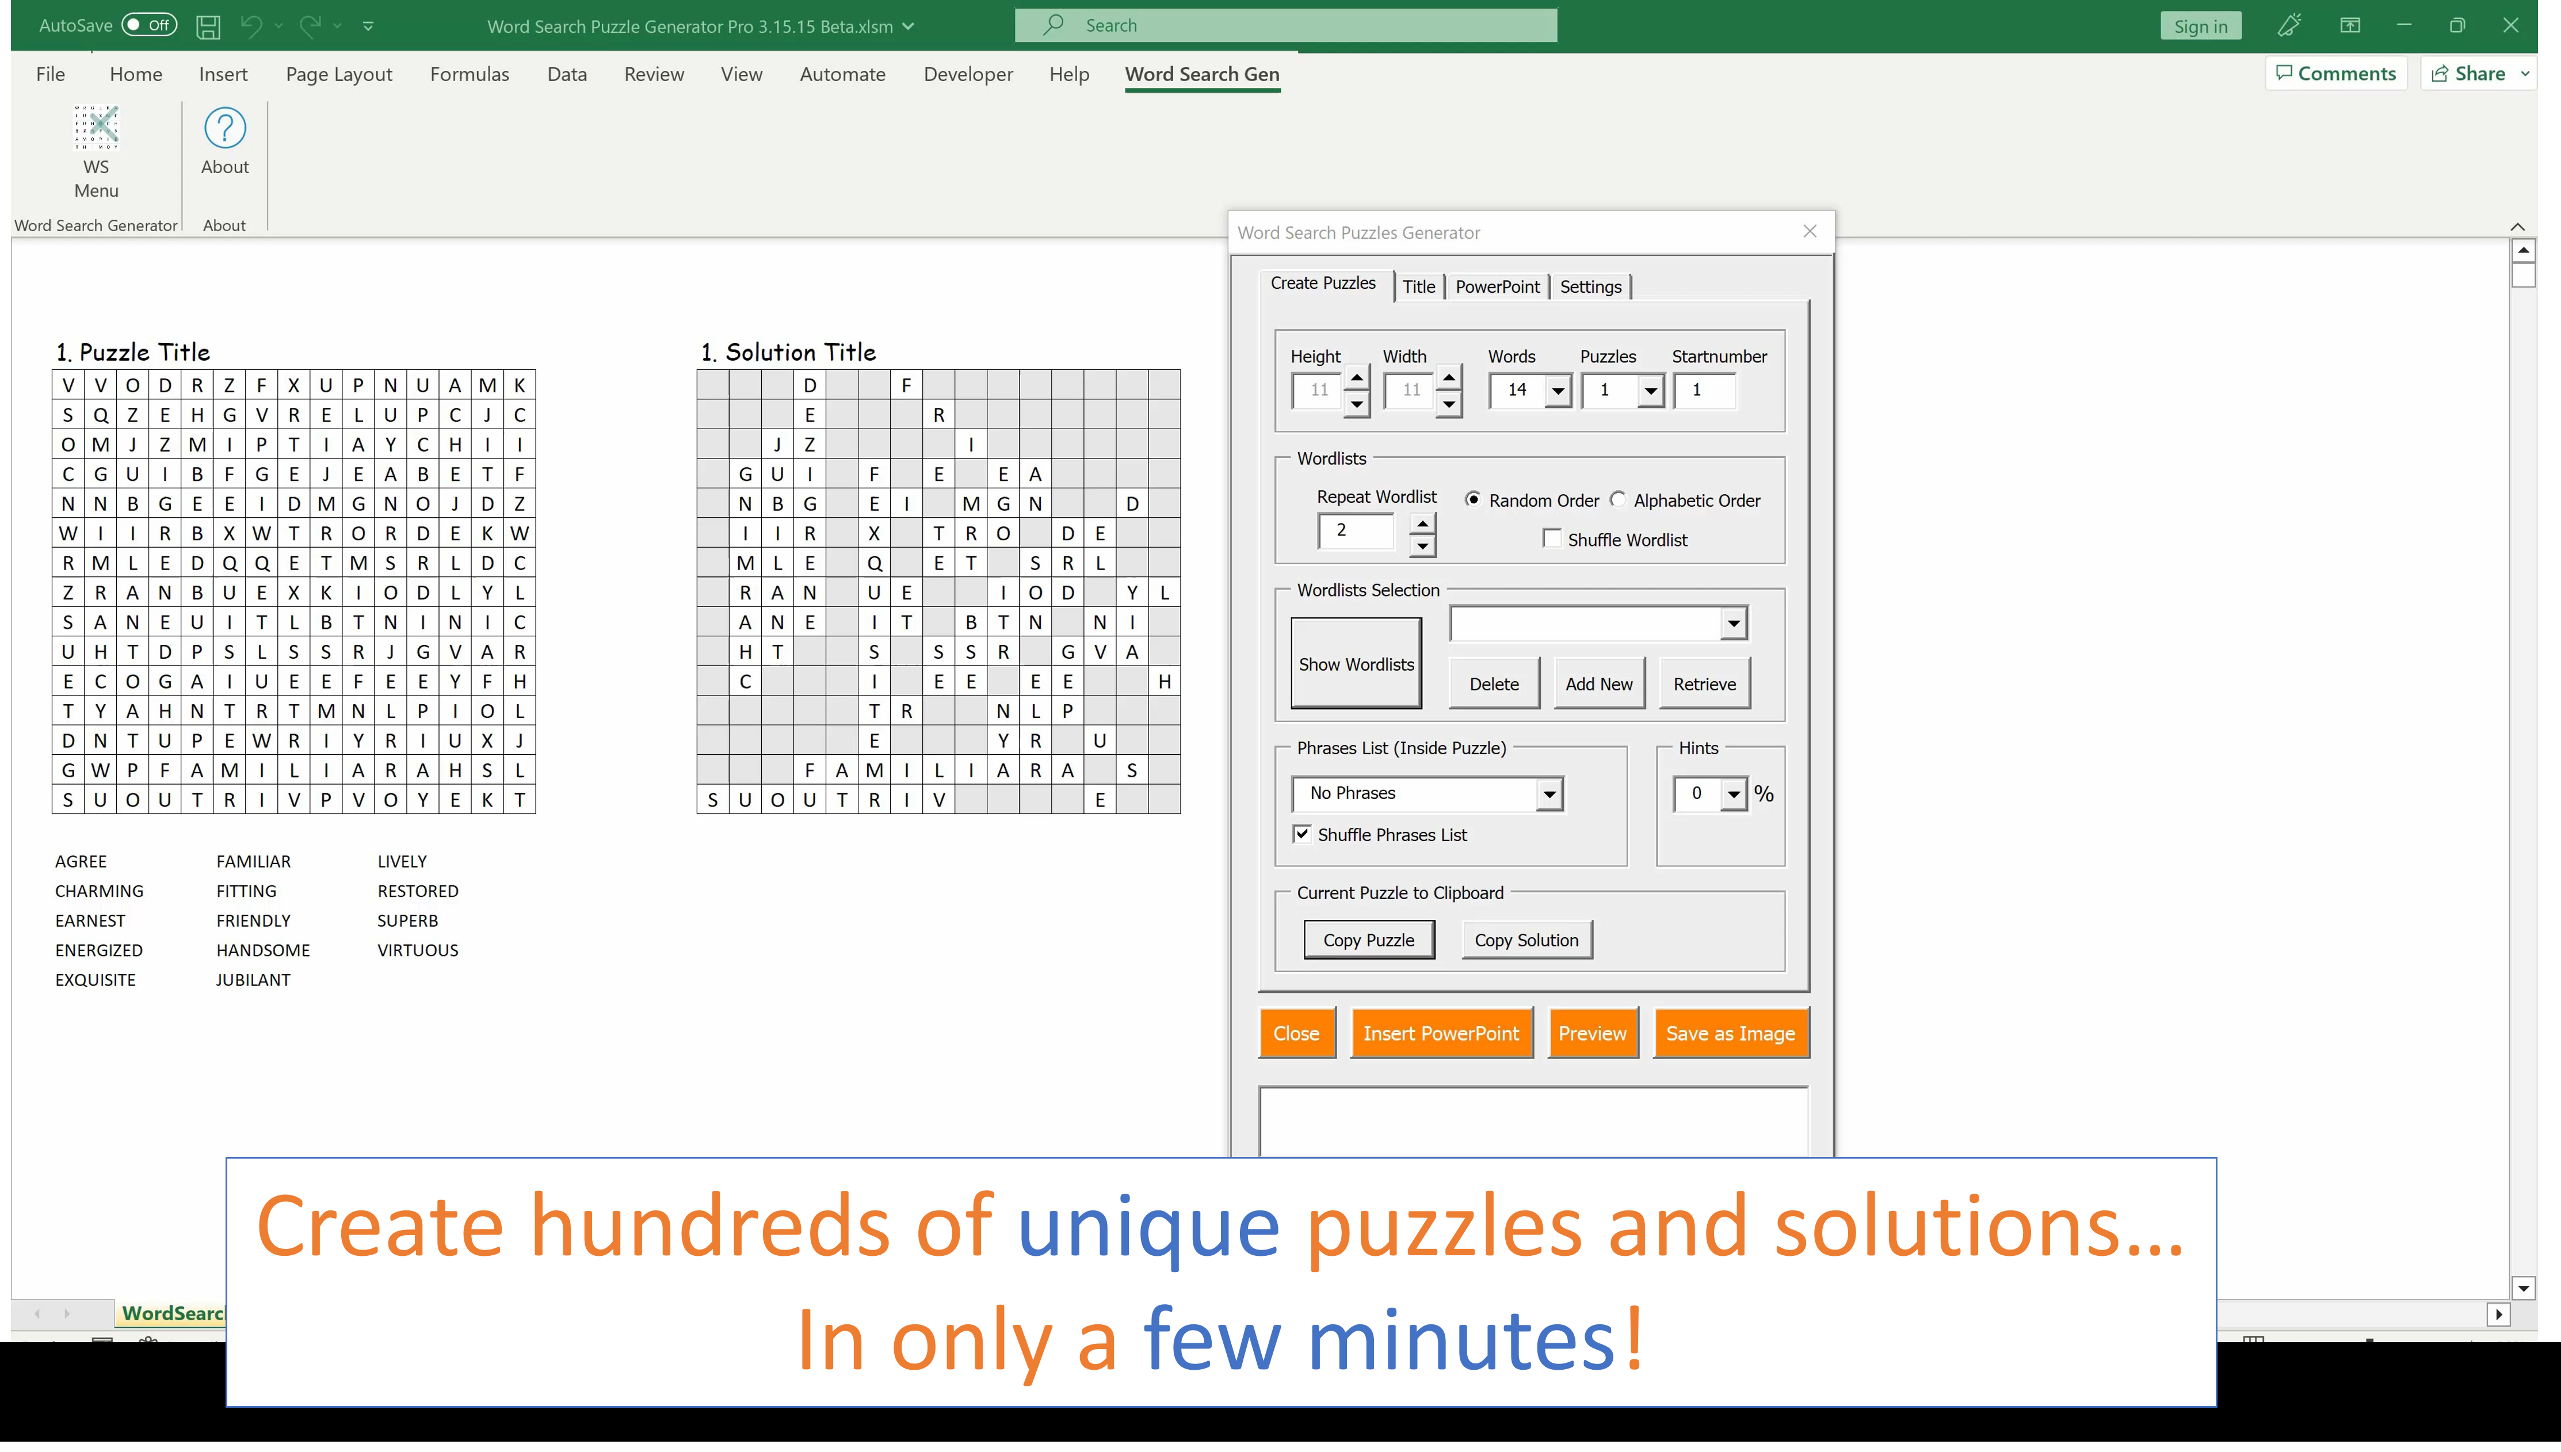Click horizontal scrollbar right arrow
2561x1452 pixels.
click(2498, 1315)
